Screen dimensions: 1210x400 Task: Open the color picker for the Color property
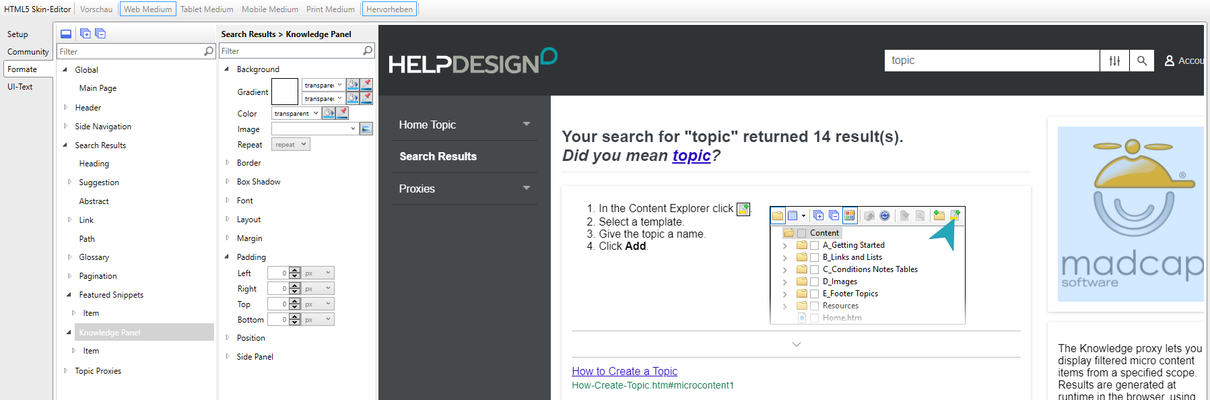(328, 113)
